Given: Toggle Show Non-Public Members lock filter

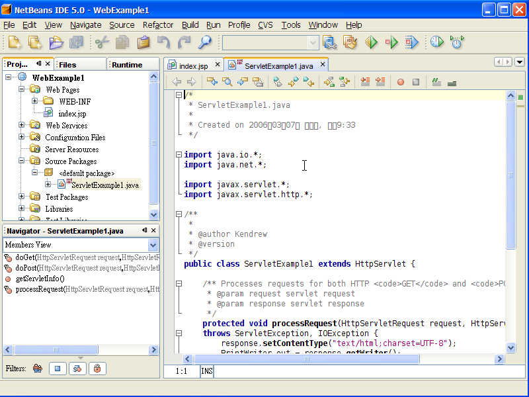Looking at the screenshot, I should coord(97,369).
